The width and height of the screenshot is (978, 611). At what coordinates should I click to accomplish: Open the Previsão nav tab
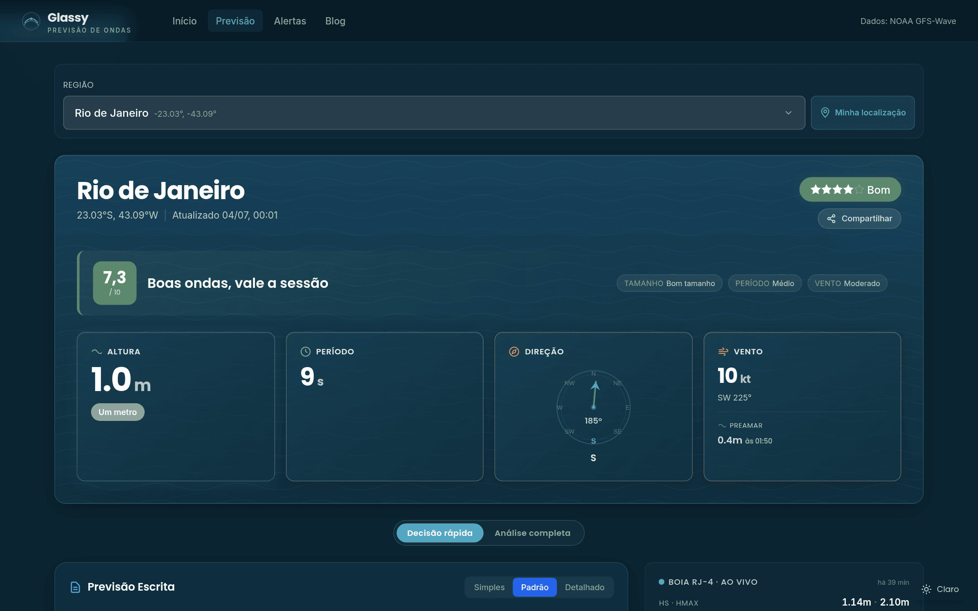235,21
